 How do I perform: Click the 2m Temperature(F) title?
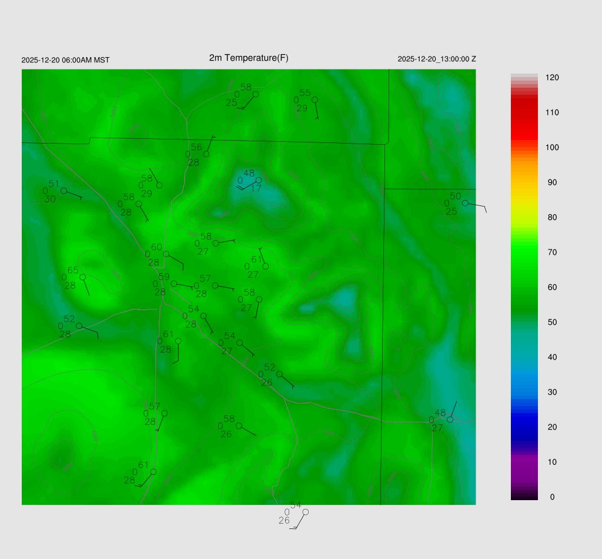click(249, 58)
